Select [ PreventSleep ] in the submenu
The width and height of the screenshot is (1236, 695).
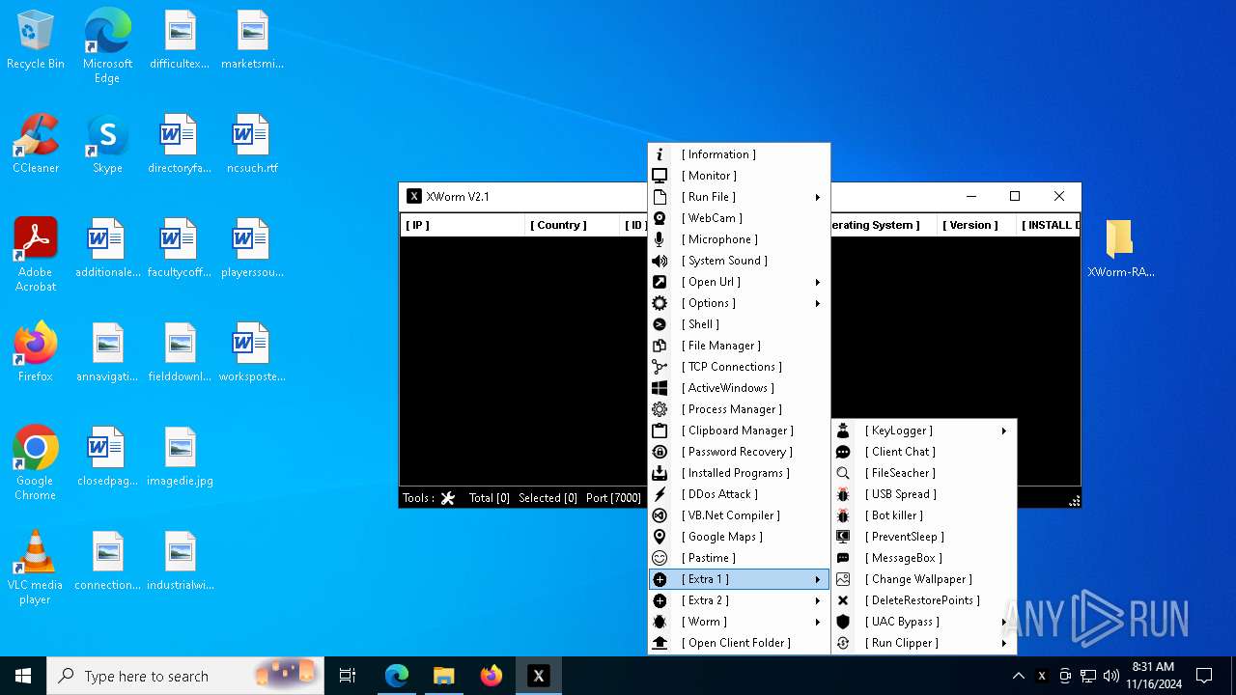click(x=923, y=537)
